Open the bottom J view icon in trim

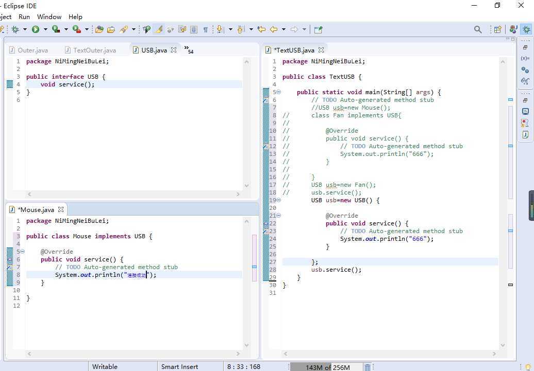(525, 135)
